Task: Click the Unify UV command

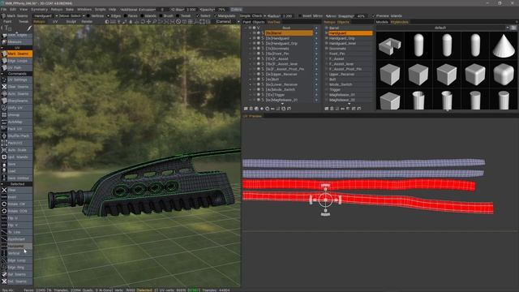Action: pyautogui.click(x=16, y=108)
